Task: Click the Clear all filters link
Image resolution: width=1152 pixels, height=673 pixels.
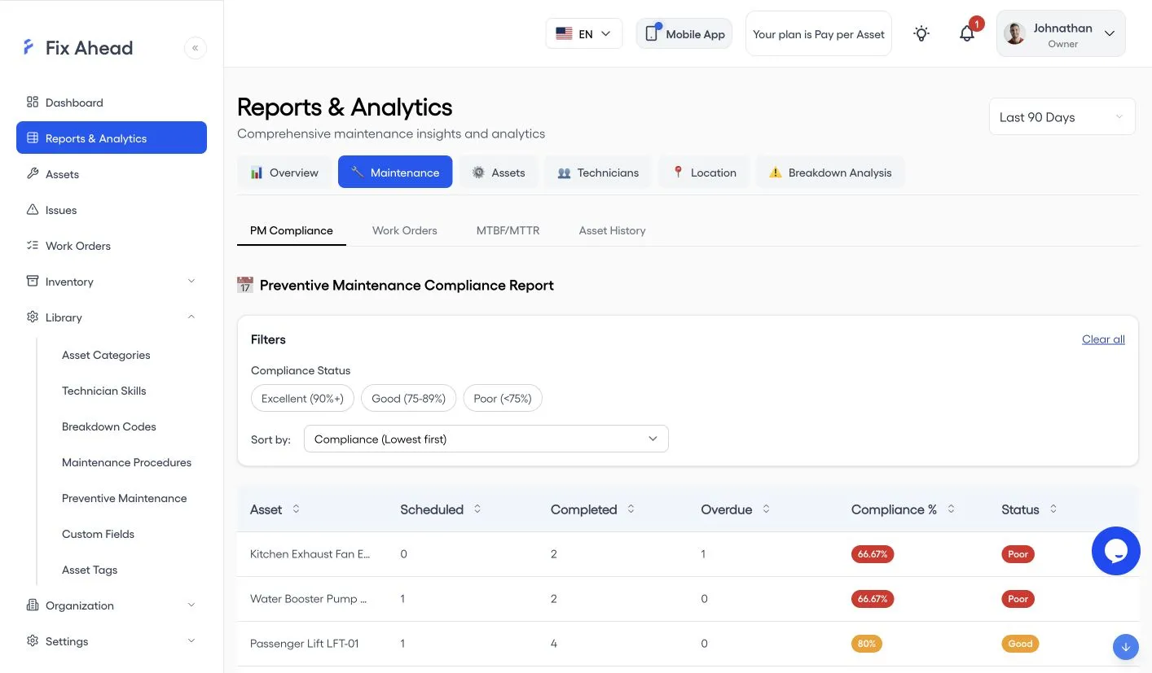Action: click(1103, 339)
